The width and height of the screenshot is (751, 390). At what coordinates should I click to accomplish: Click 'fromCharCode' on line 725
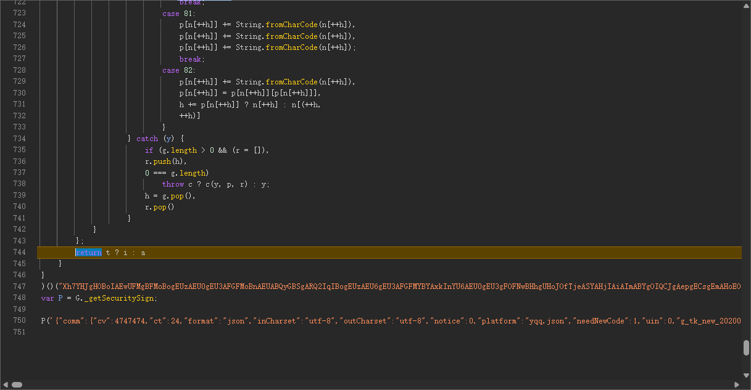pyautogui.click(x=292, y=36)
